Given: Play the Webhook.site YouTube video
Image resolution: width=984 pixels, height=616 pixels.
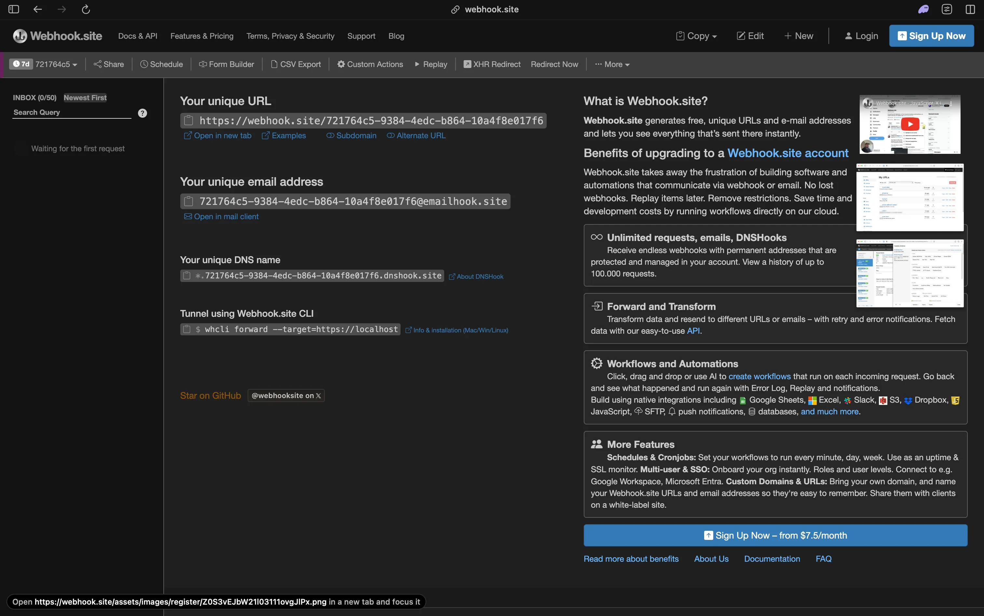Looking at the screenshot, I should pyautogui.click(x=910, y=124).
